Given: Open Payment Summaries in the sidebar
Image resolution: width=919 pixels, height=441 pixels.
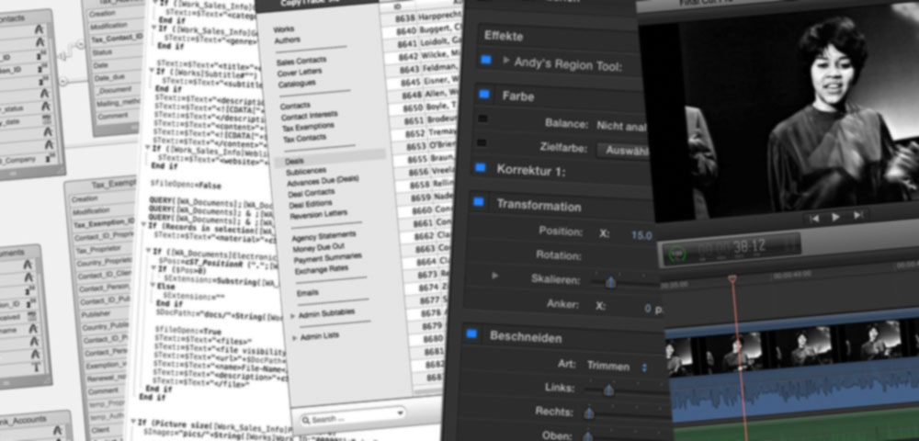Looking at the screenshot, I should [x=328, y=258].
